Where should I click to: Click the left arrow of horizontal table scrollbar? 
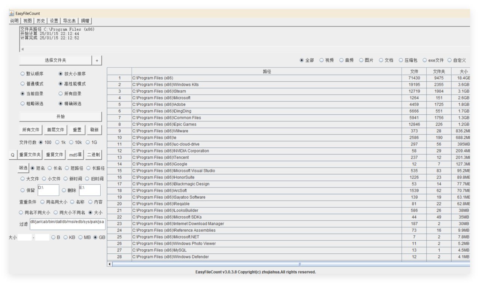[x=110, y=264]
